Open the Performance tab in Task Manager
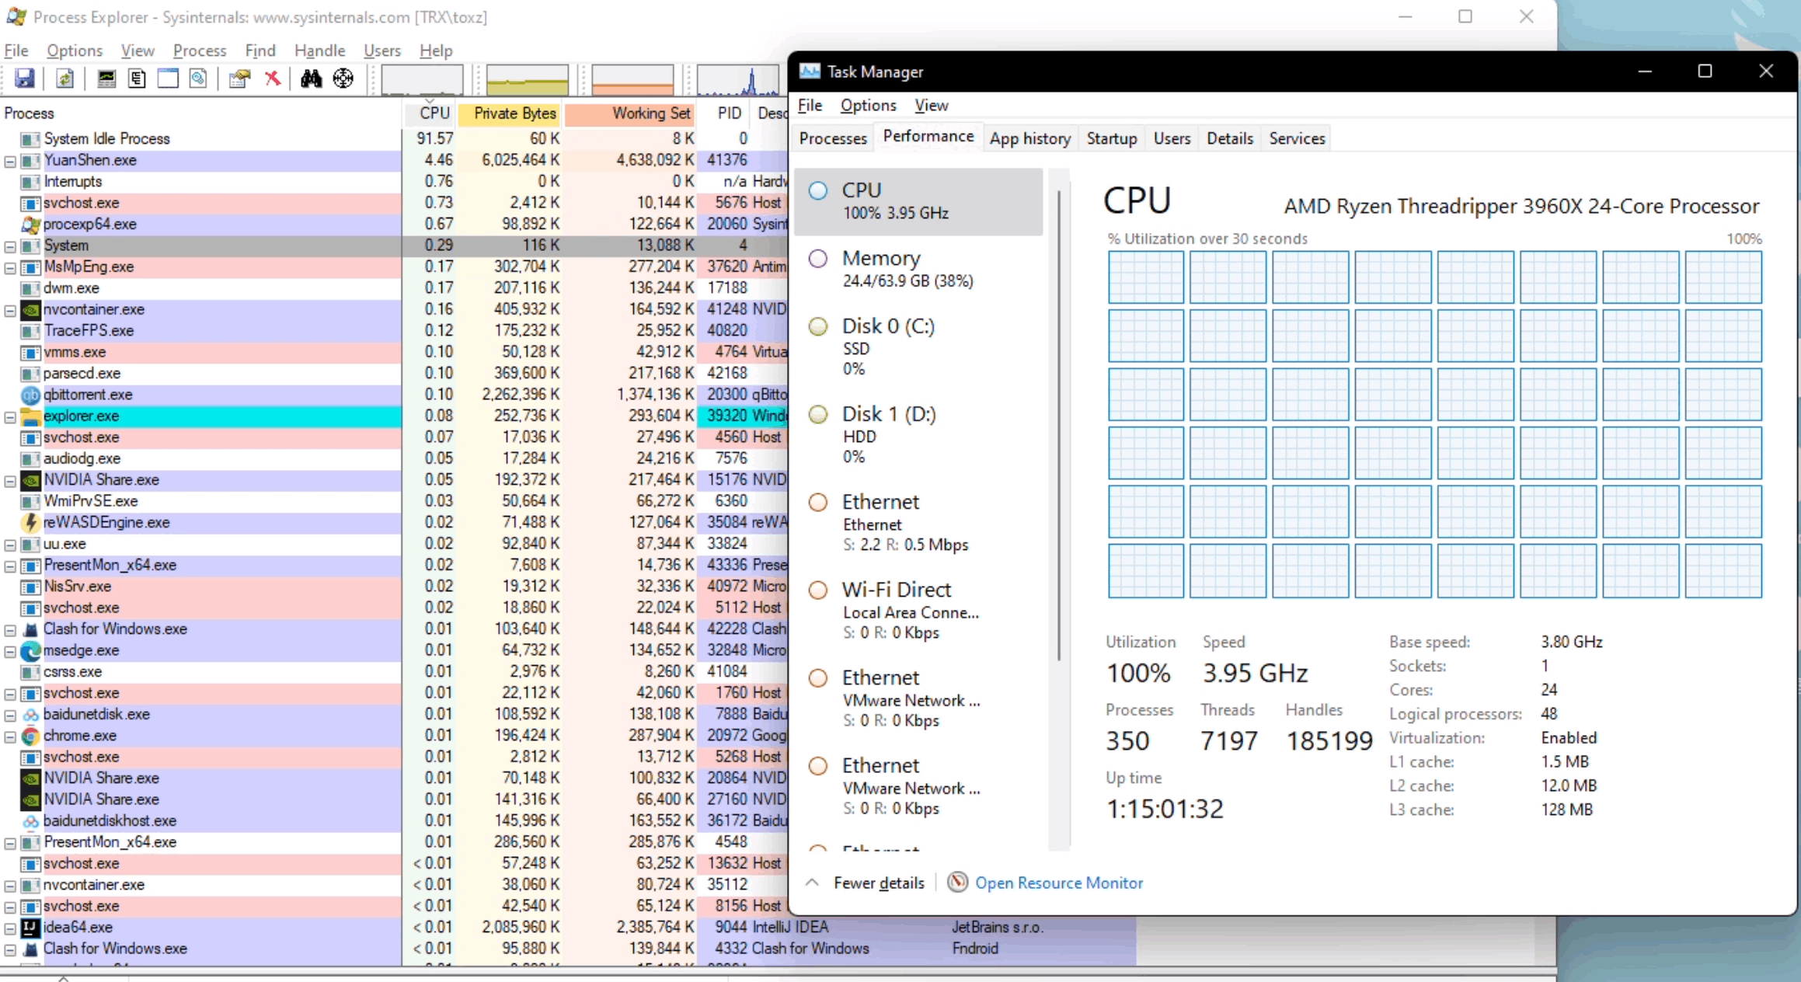Screen dimensions: 1801x982 pyautogui.click(x=928, y=138)
